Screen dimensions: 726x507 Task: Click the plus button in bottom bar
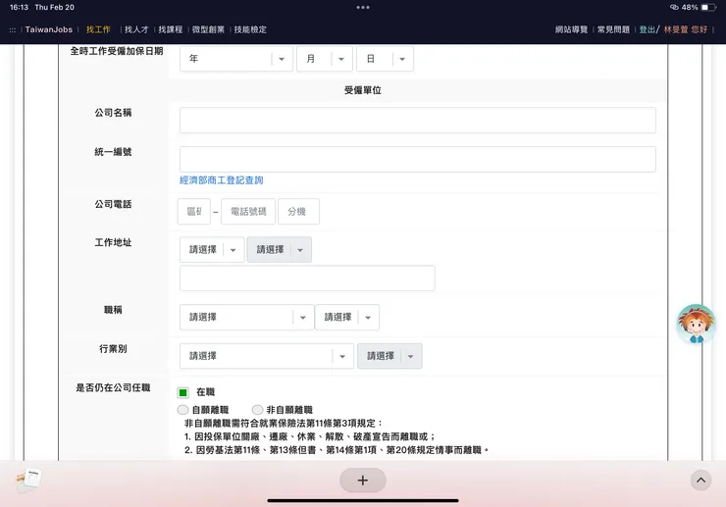(363, 481)
